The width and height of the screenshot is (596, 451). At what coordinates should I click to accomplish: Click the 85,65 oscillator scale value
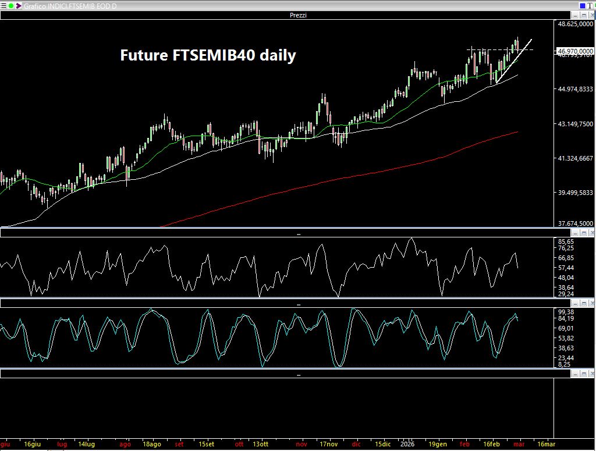click(x=566, y=242)
